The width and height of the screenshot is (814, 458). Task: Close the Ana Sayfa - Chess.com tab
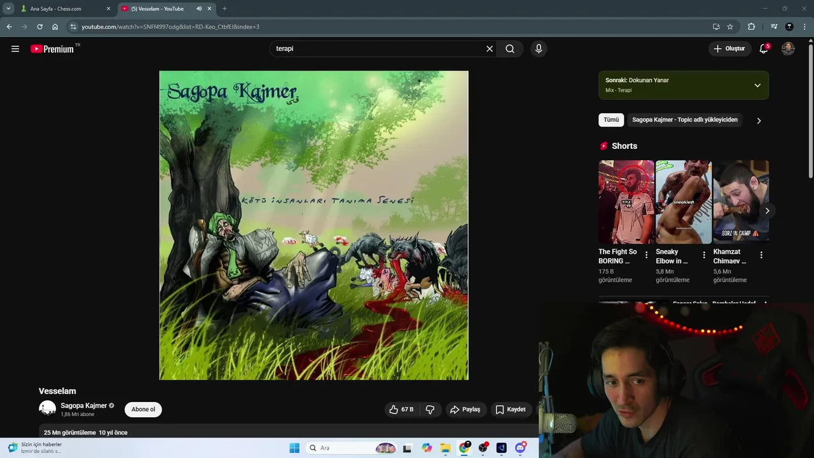(108, 9)
